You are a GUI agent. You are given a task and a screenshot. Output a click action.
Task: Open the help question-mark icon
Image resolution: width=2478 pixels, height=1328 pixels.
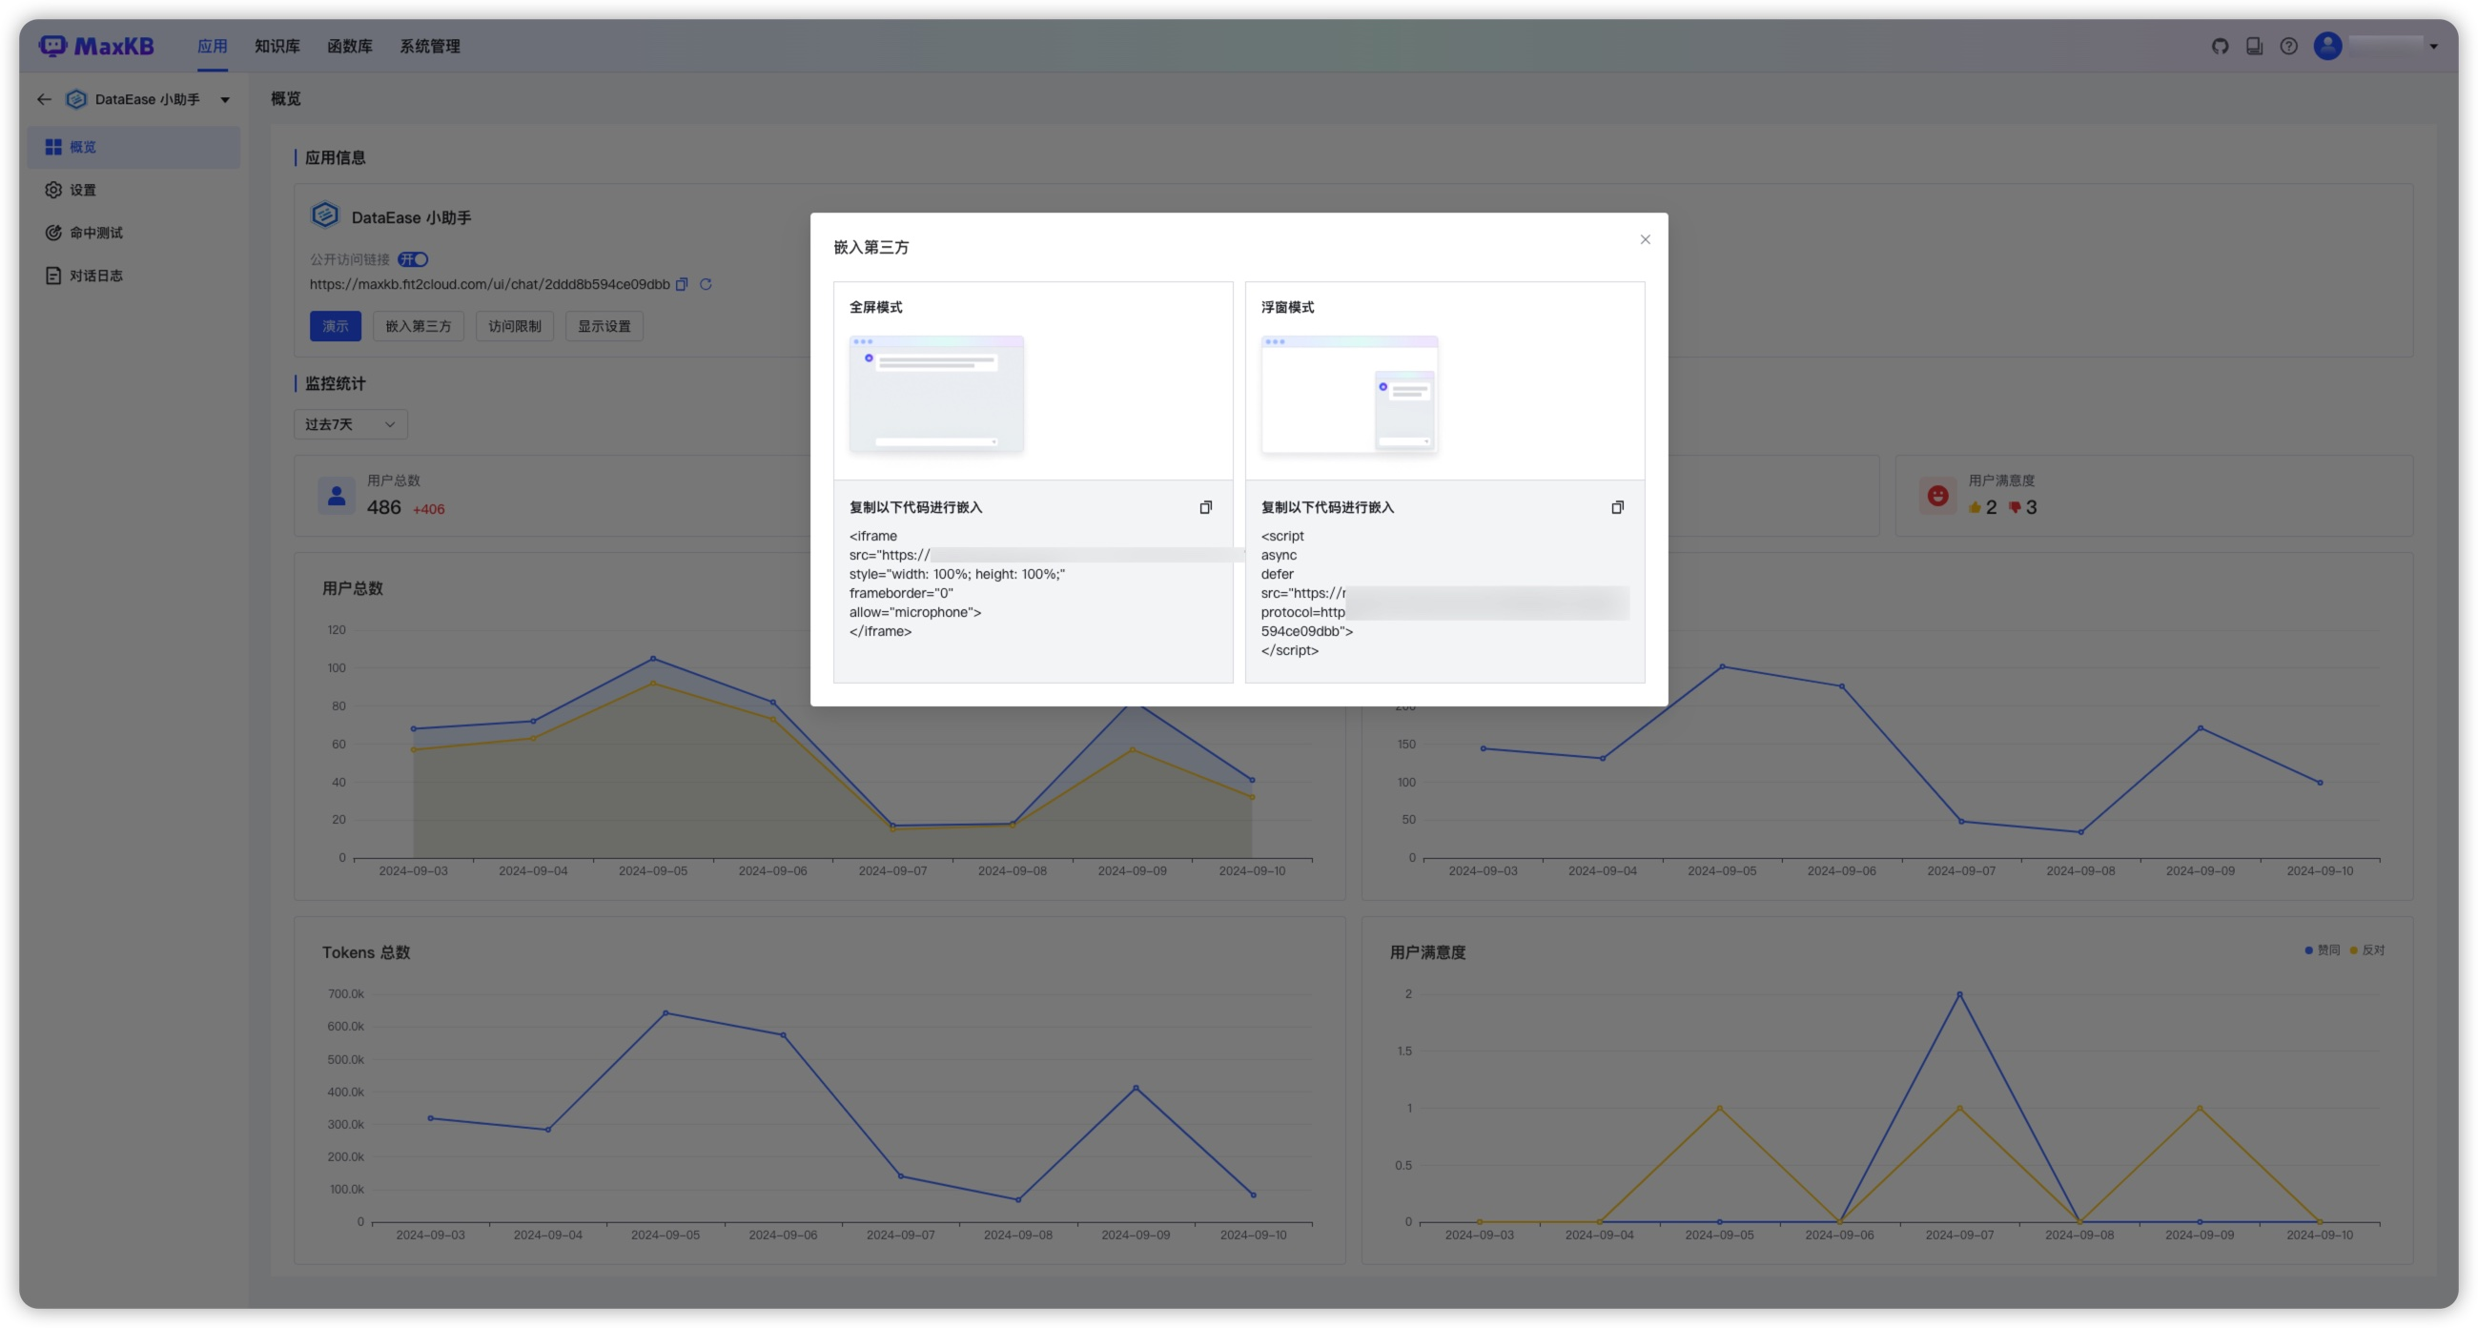pos(2288,46)
